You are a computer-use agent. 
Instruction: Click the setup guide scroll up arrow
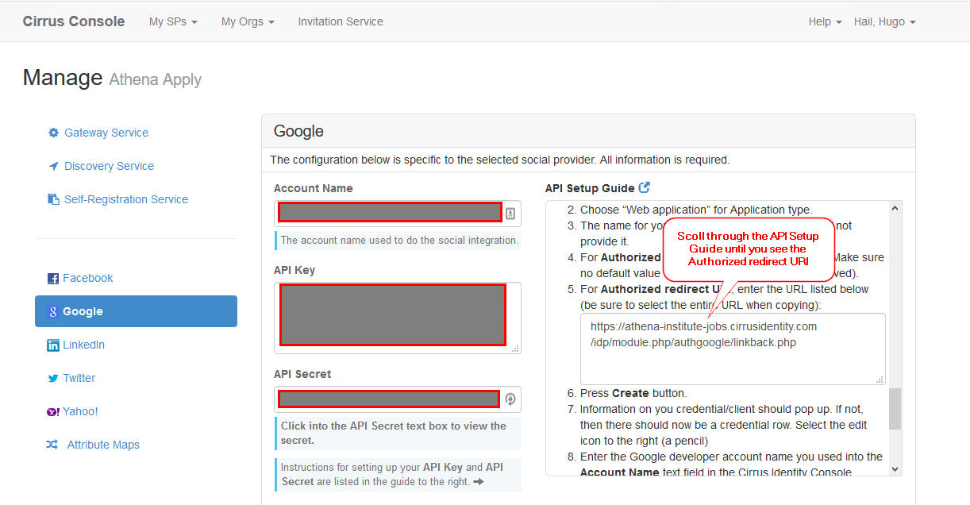tap(895, 208)
